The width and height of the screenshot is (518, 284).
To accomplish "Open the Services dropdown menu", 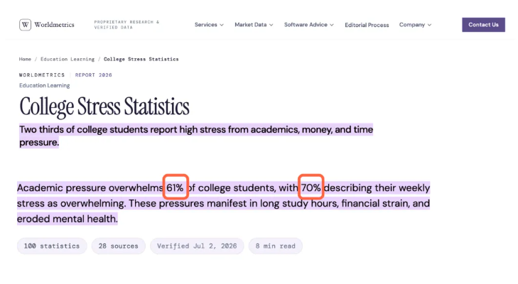I will 209,25.
